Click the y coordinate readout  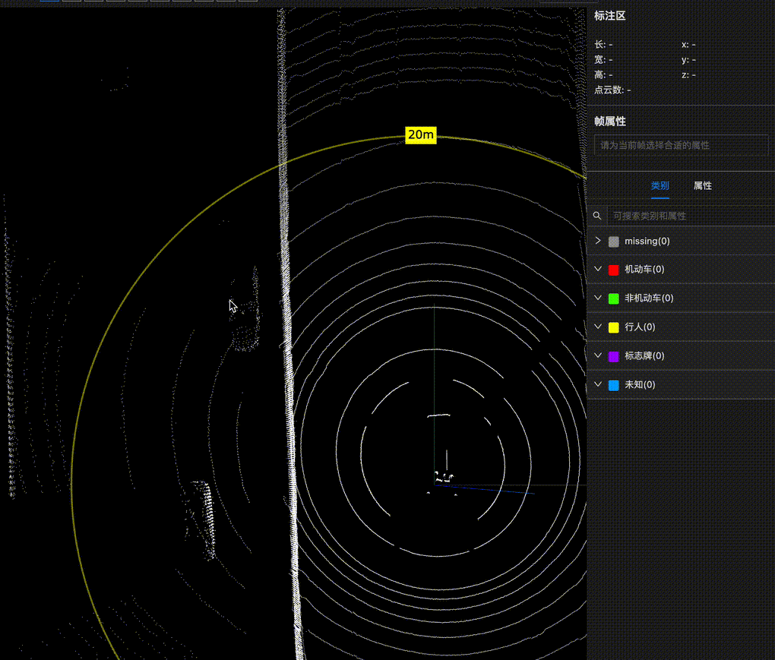point(688,60)
